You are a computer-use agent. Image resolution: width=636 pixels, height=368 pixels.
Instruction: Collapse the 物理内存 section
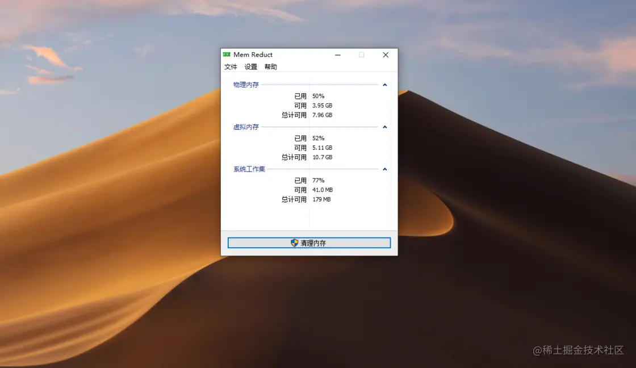point(384,84)
